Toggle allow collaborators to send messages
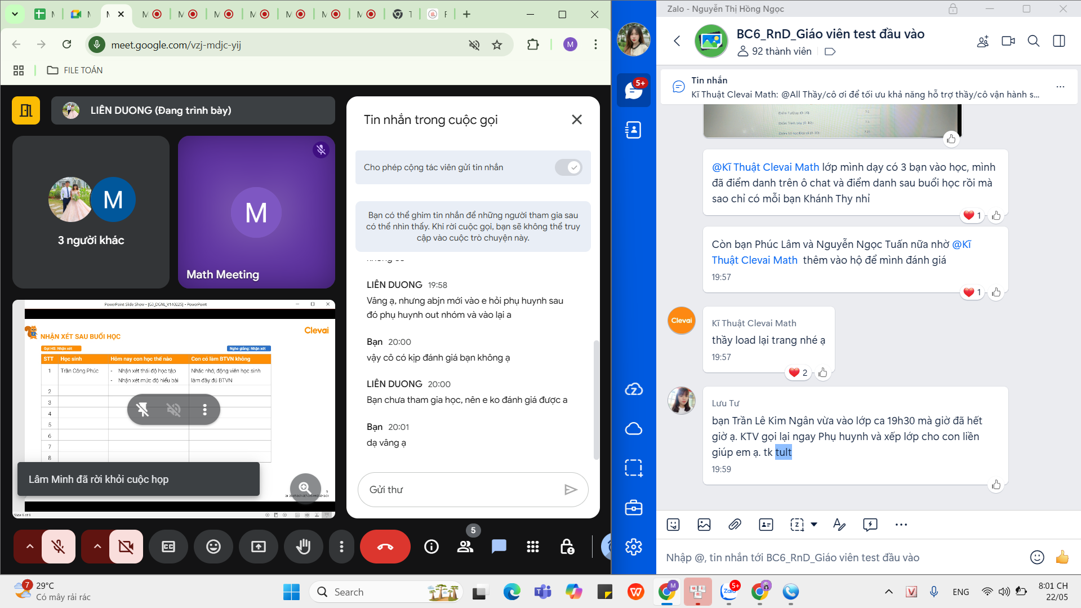Viewport: 1081px width, 608px height. tap(568, 167)
